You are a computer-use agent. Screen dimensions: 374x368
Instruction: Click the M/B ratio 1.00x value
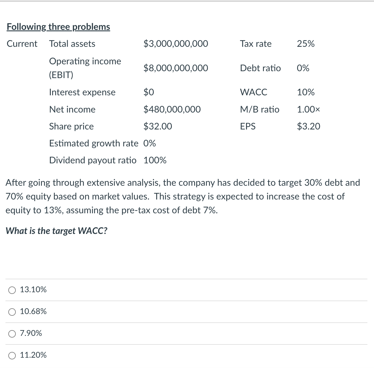pos(308,109)
